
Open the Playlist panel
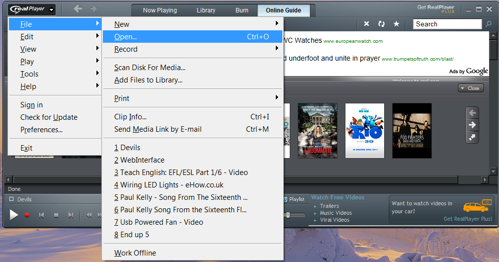point(294,199)
